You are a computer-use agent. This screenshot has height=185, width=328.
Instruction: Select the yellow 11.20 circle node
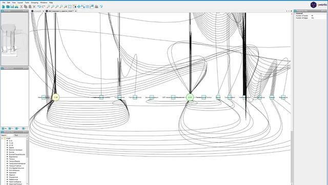coord(55,97)
